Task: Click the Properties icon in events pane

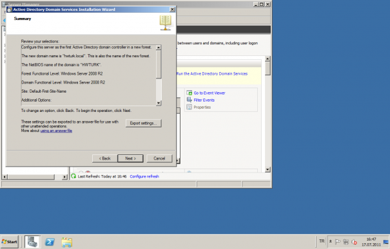Action: 190,107
